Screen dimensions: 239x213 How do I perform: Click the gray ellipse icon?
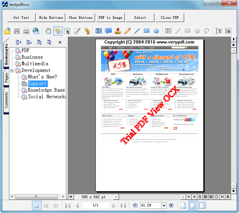coord(197,31)
